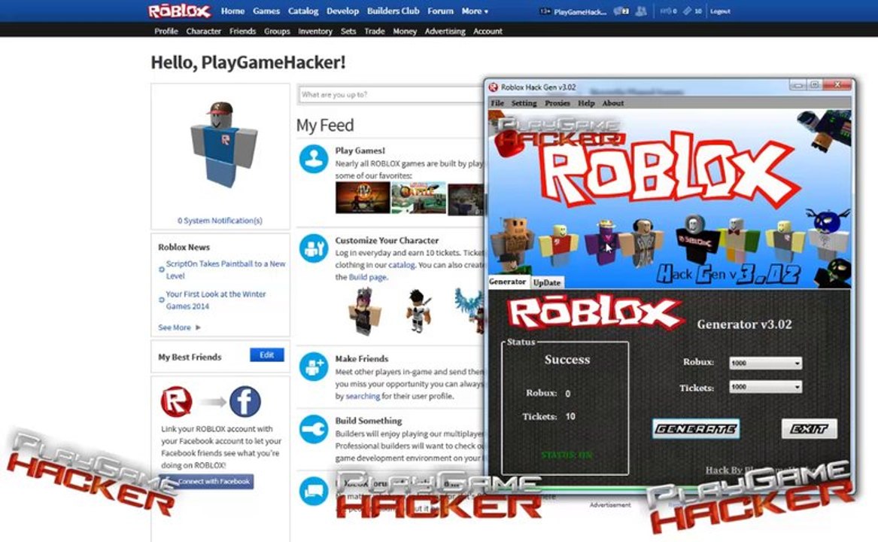Image resolution: width=878 pixels, height=542 pixels.
Task: Open the Proxies menu in the Hack Gen window
Action: click(x=557, y=103)
